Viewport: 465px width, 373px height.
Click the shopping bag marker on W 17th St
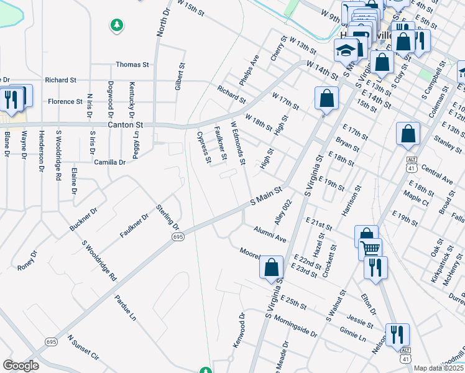click(x=326, y=99)
